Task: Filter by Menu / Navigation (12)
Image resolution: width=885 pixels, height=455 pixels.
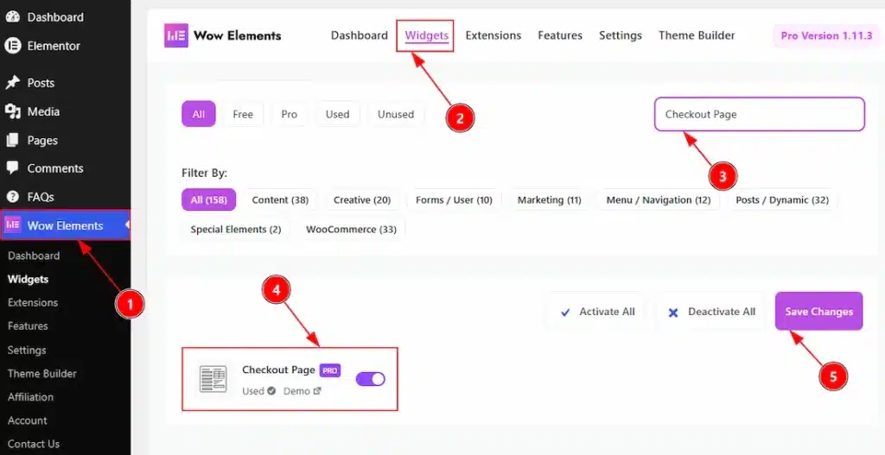Action: coord(658,199)
